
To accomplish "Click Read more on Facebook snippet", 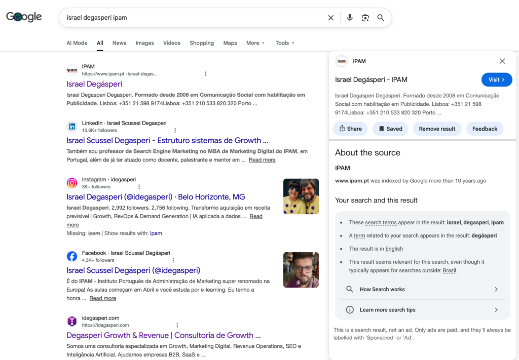I will 102,298.
